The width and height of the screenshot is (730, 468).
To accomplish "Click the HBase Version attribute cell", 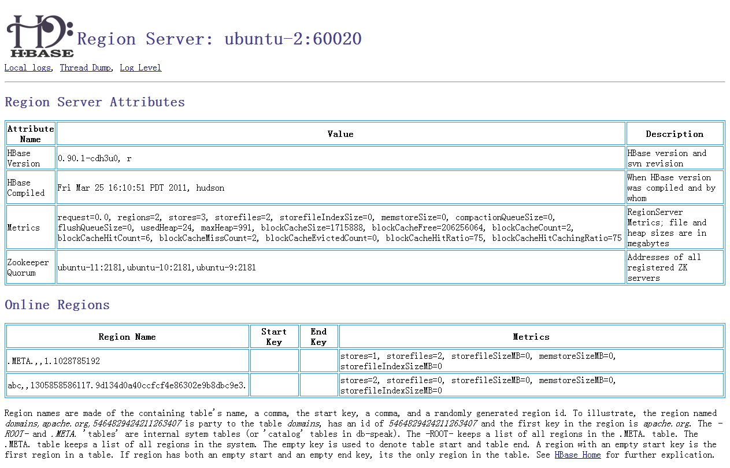I will click(x=29, y=158).
